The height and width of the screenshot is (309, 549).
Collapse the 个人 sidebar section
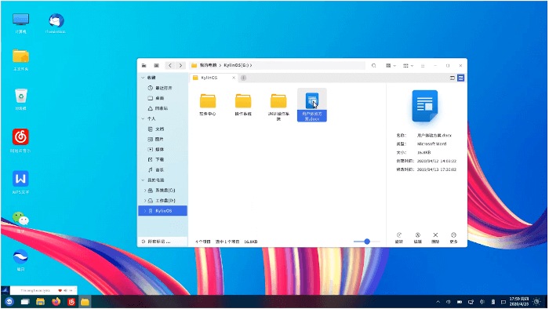click(x=143, y=118)
